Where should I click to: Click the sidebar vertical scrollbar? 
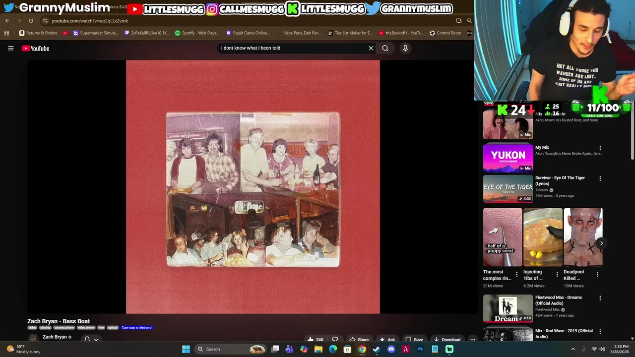coord(632,131)
